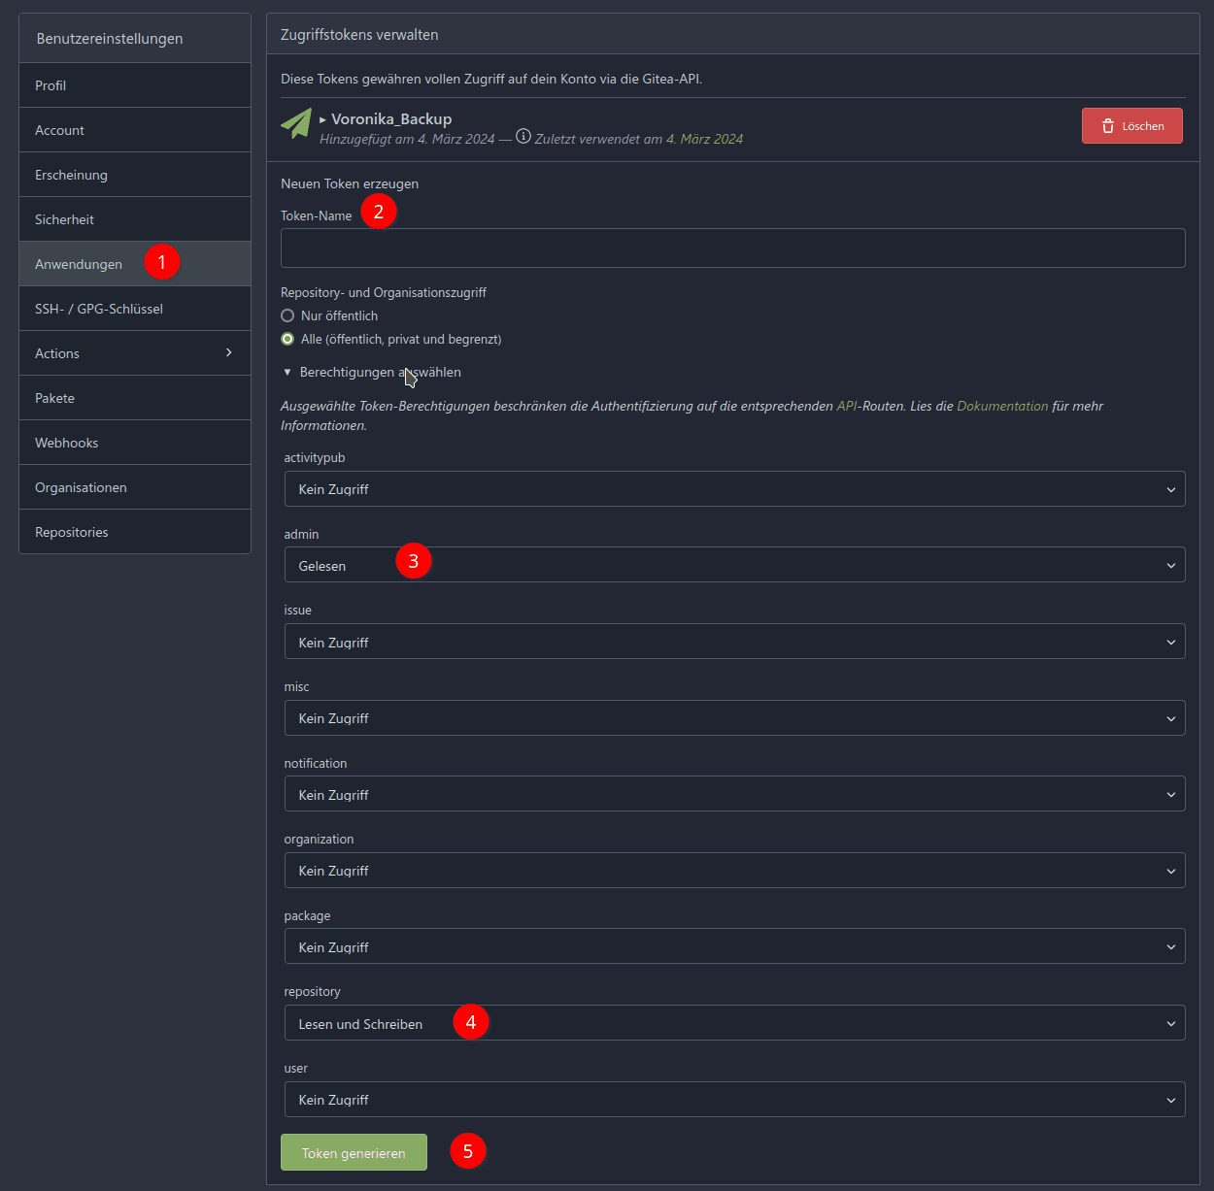Open the Sicherheit settings page

64,219
